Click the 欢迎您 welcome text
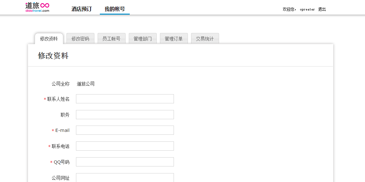Image resolution: width=365 pixels, height=182 pixels. tap(289, 9)
